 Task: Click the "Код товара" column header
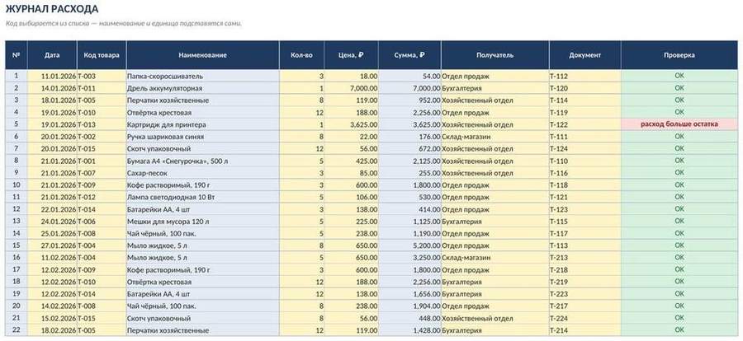point(102,55)
